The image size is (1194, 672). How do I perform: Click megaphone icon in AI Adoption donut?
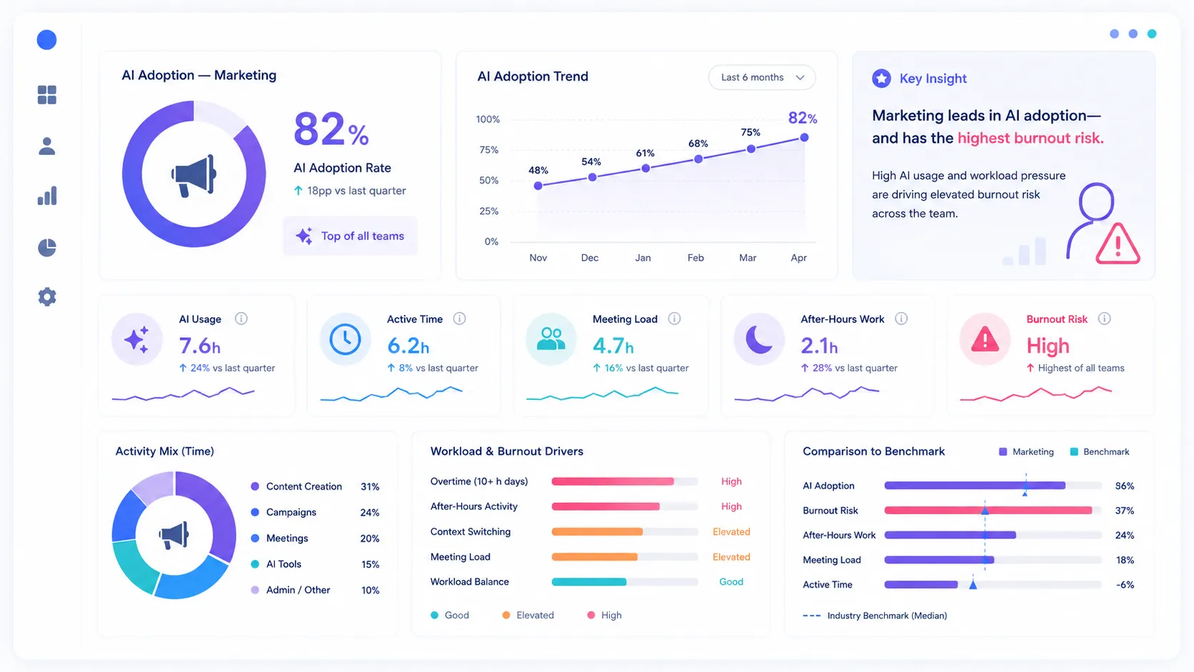(x=194, y=175)
